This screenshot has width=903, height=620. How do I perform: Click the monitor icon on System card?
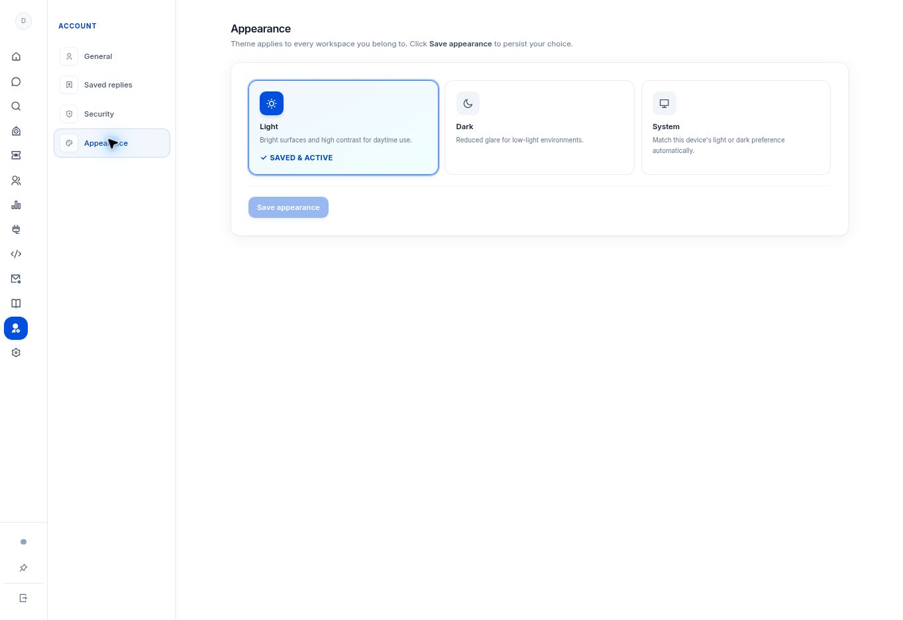tap(664, 103)
